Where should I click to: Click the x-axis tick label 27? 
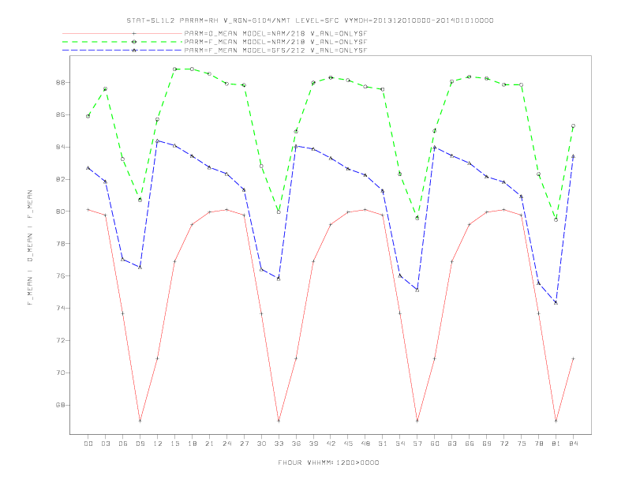pos(244,444)
